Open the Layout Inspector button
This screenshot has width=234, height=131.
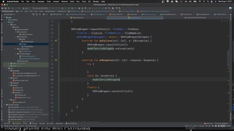(222, 123)
